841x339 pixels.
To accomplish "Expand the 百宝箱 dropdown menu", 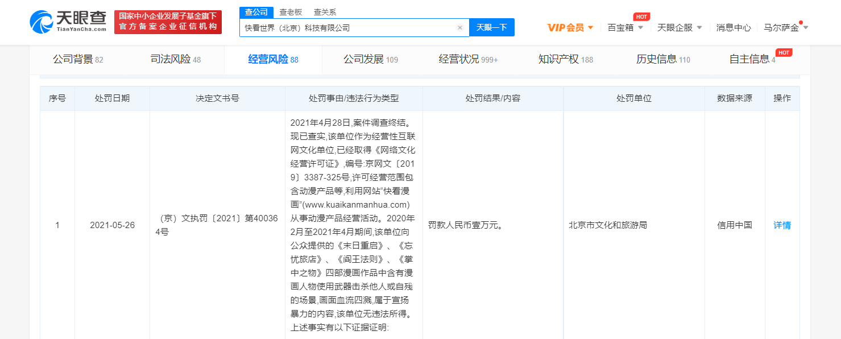I will tap(625, 27).
